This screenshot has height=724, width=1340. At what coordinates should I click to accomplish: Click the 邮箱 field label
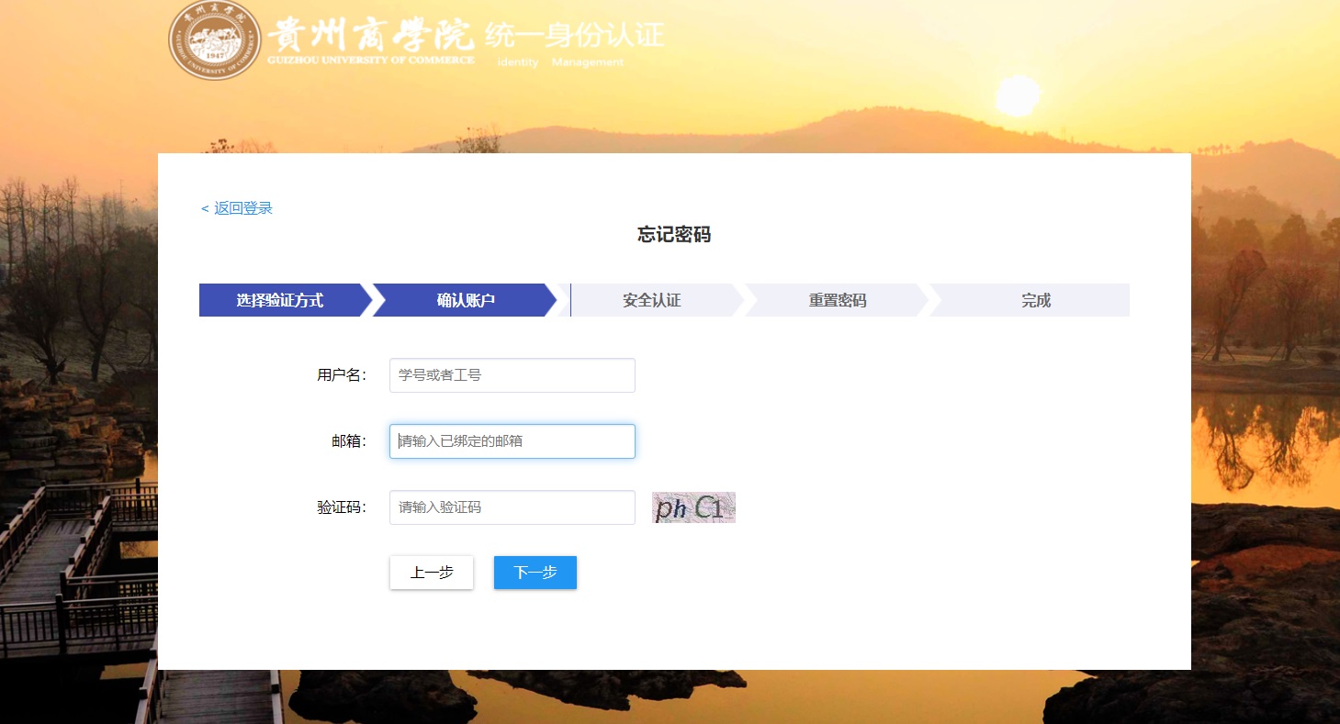(348, 441)
